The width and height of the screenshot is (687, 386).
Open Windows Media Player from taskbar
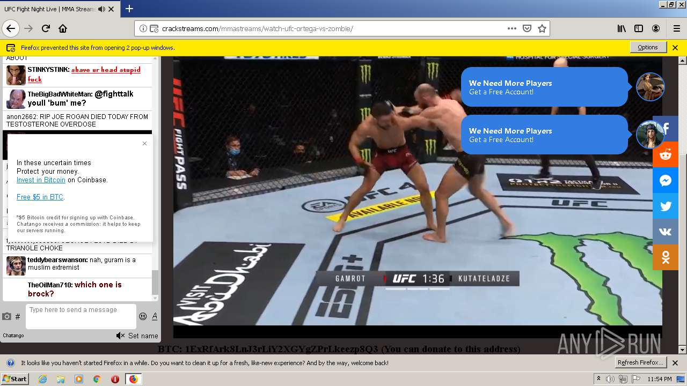79,379
